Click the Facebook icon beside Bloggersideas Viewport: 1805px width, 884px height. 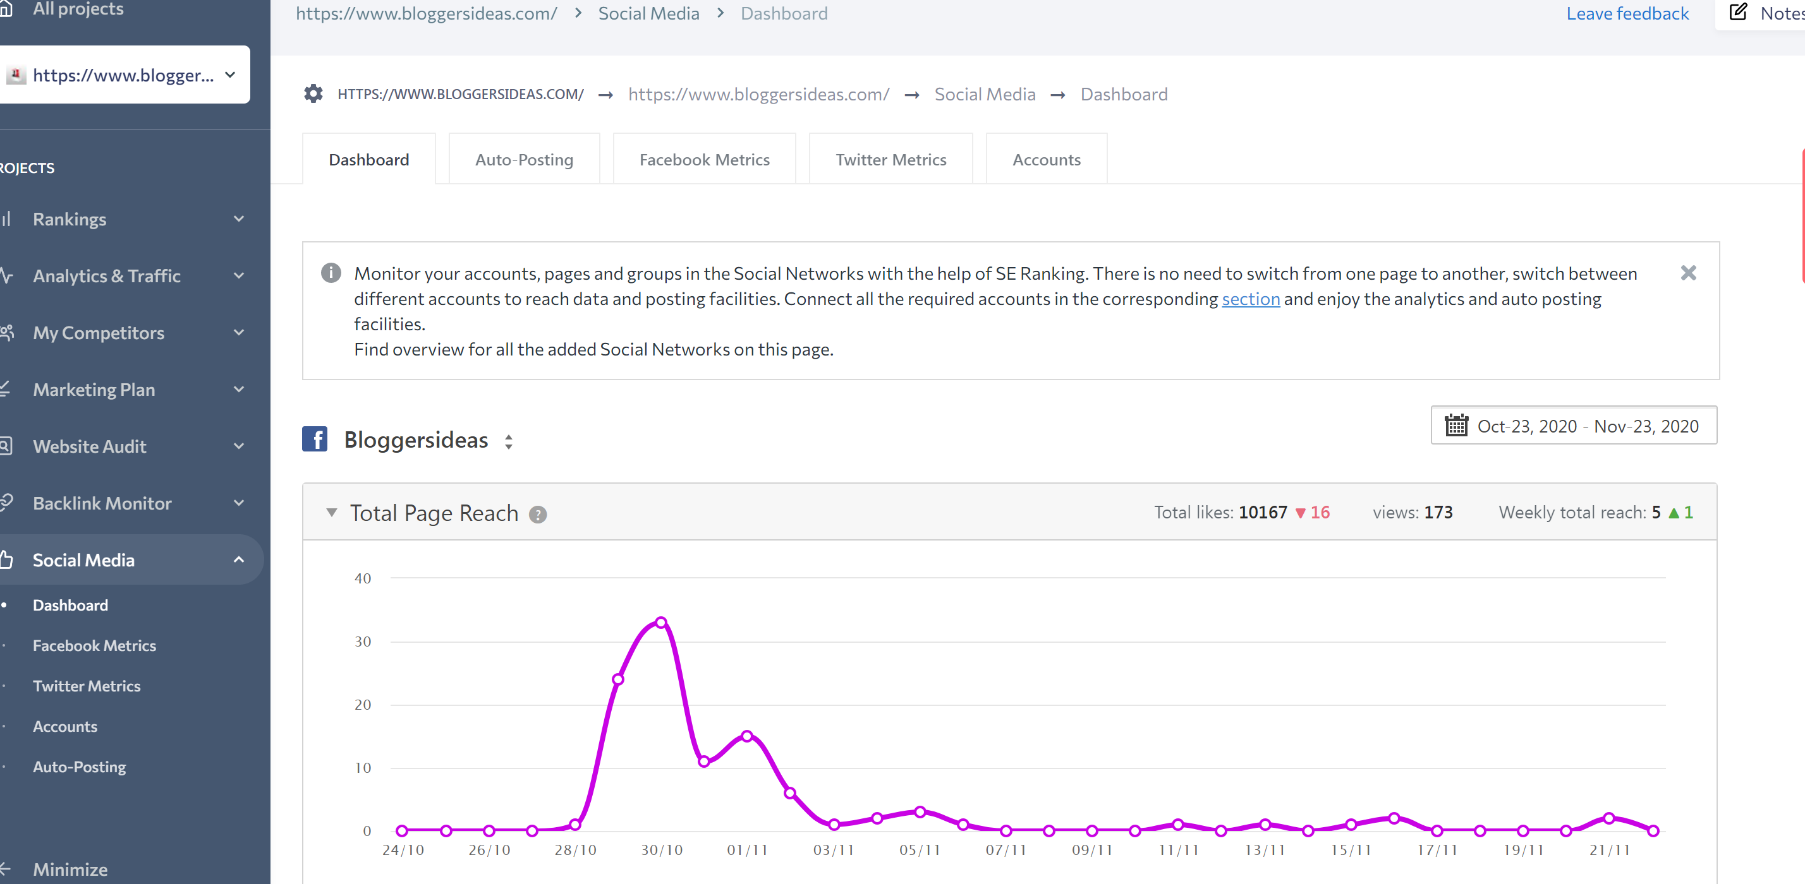(x=315, y=439)
